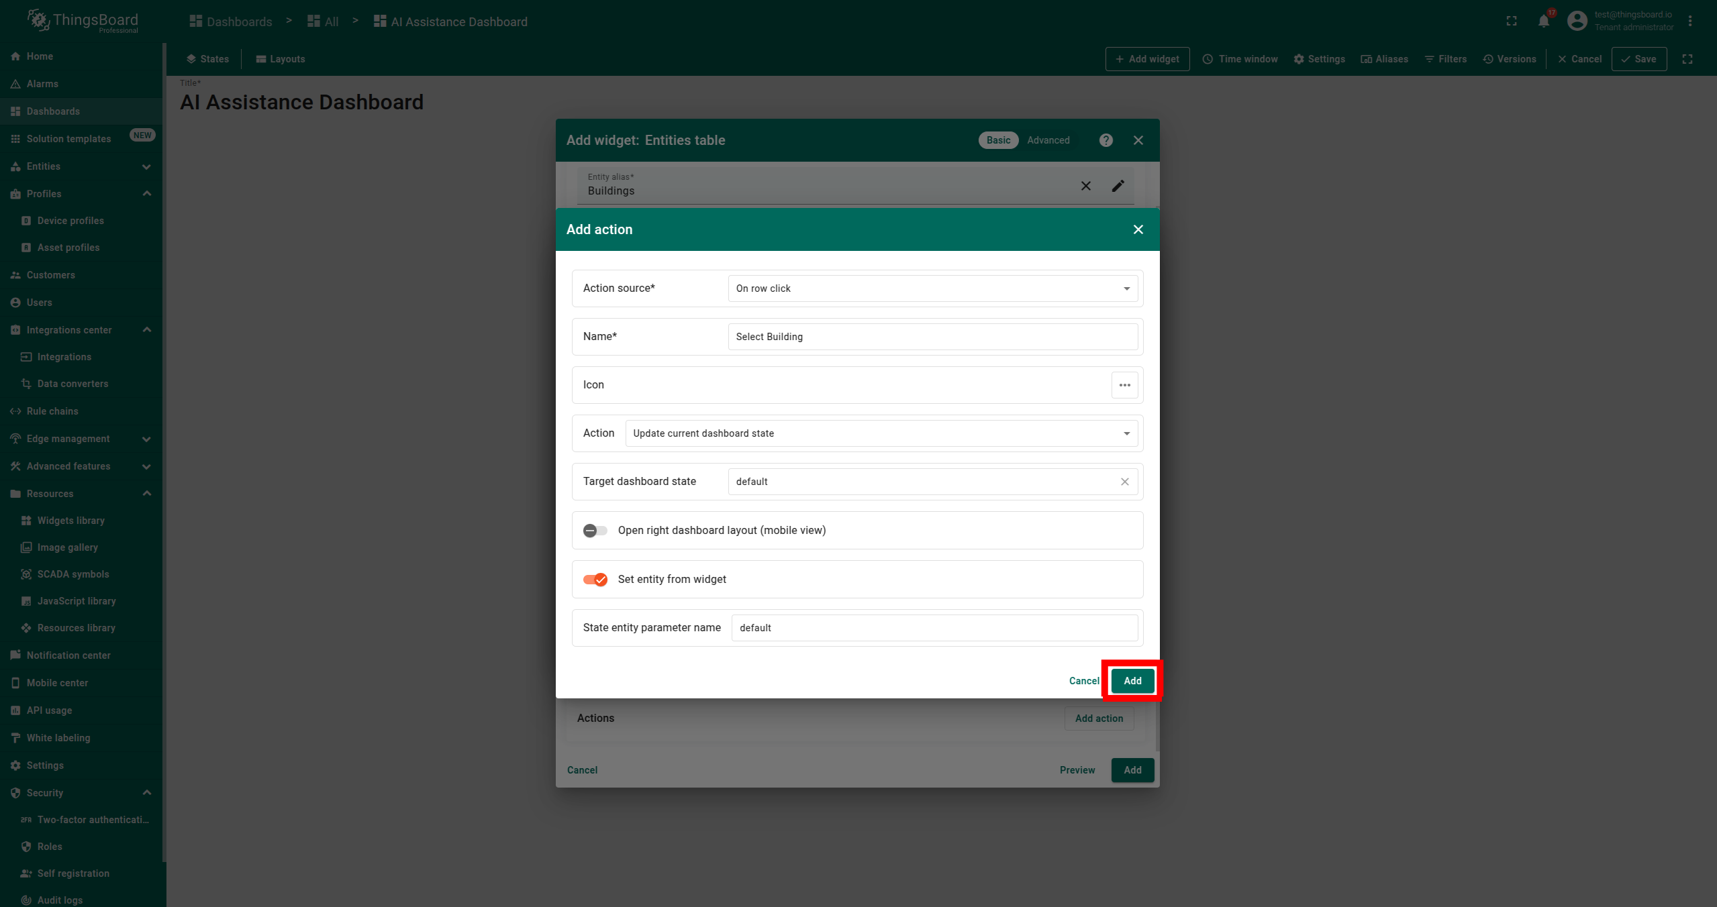
Task: Open notifications bell icon
Action: 1543,21
